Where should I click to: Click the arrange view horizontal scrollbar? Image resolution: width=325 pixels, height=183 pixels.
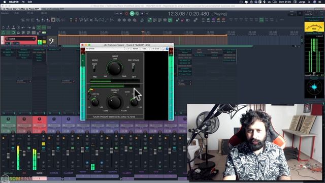point(157,46)
